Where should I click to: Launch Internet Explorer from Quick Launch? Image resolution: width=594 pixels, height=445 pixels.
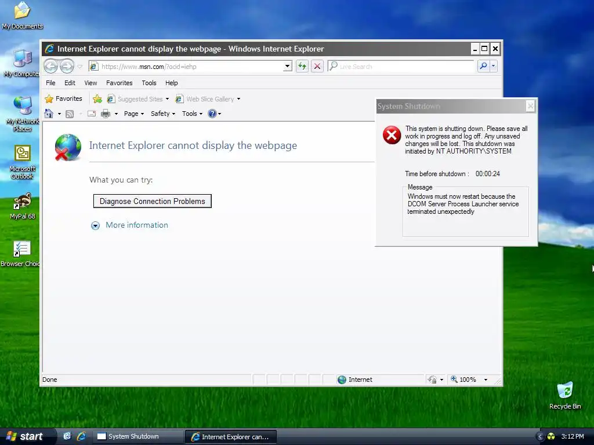[81, 436]
